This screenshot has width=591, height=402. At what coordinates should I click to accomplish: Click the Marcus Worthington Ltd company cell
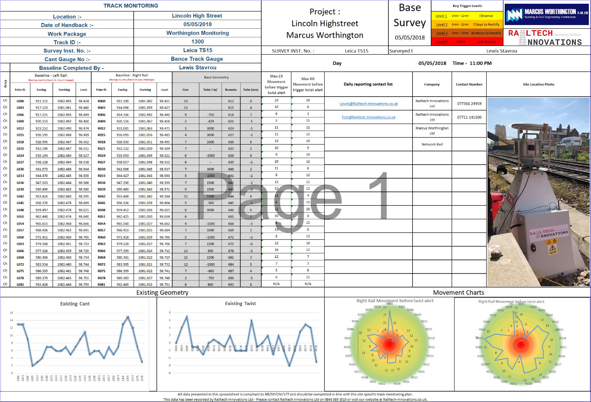click(432, 131)
